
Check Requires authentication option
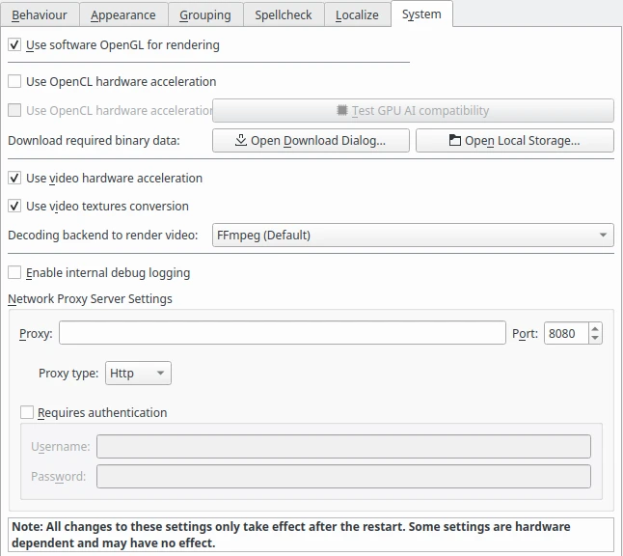[27, 413]
